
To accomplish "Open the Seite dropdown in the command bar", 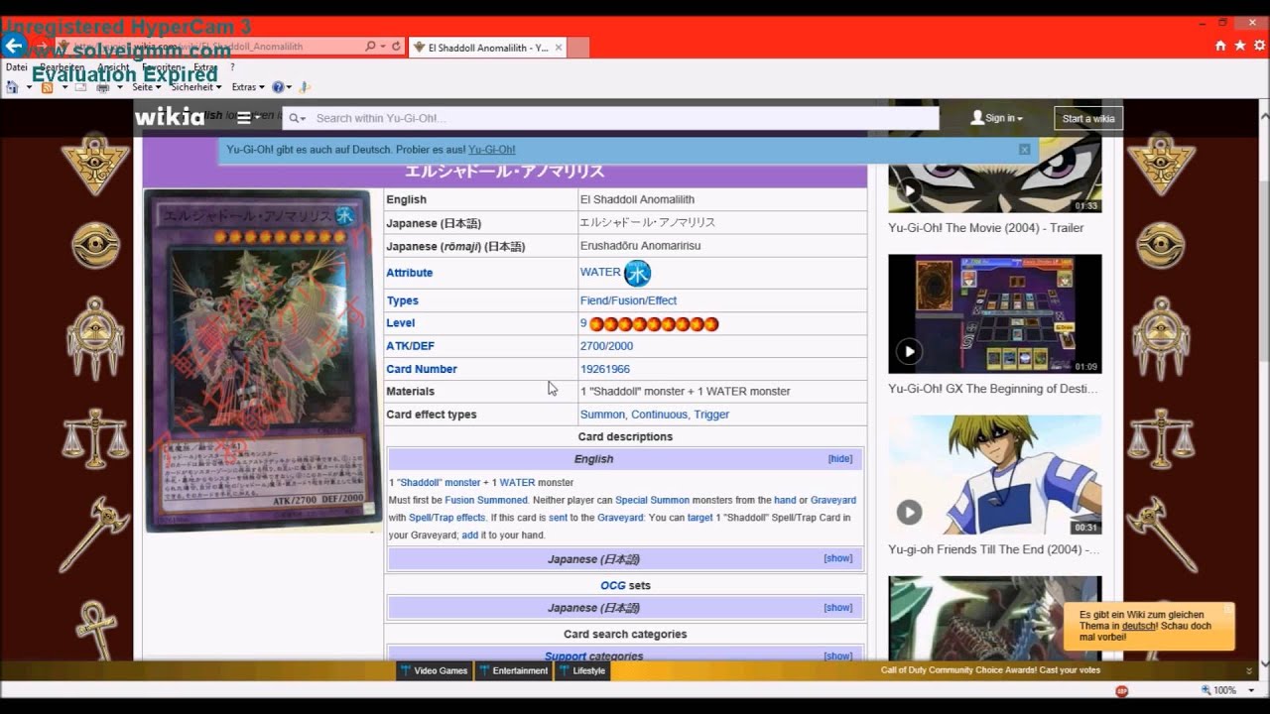I will click(x=147, y=87).
